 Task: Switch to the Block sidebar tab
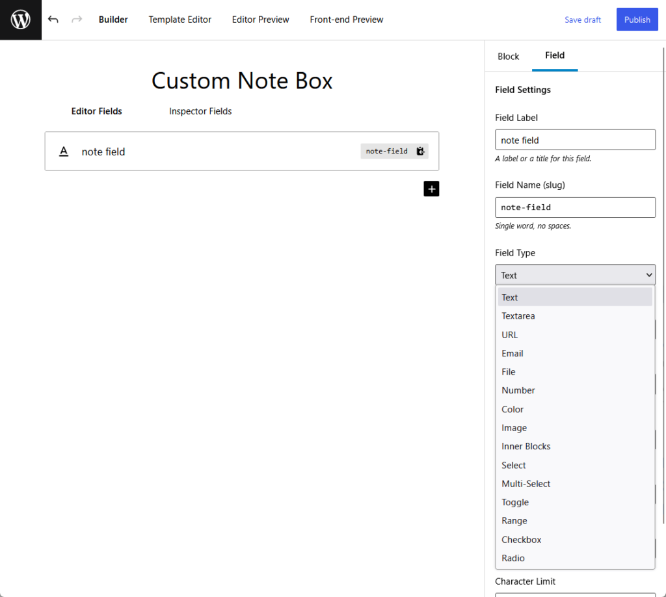click(x=508, y=57)
